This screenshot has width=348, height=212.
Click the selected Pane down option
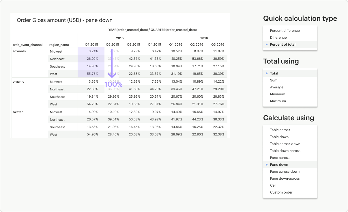(279, 165)
